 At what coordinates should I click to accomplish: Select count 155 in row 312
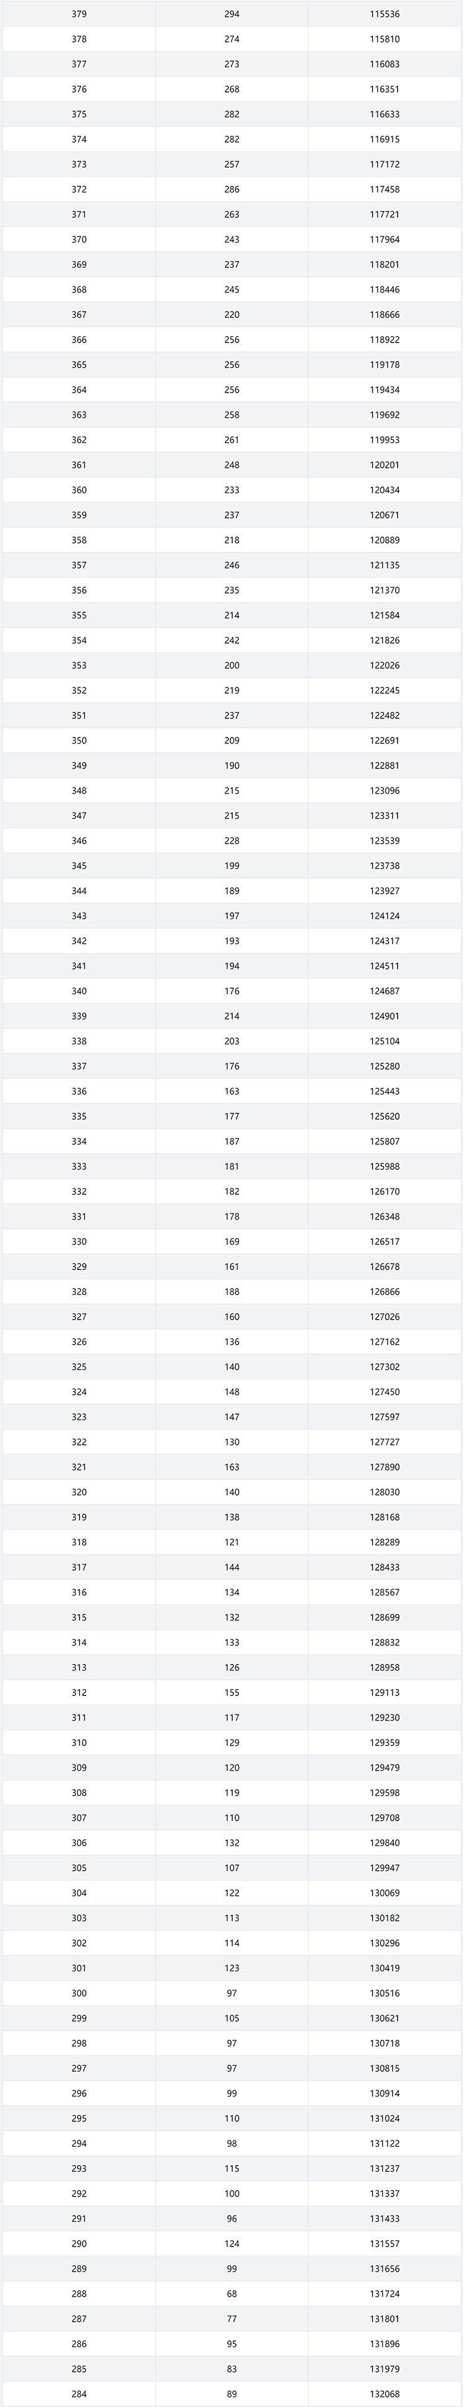tap(232, 1692)
